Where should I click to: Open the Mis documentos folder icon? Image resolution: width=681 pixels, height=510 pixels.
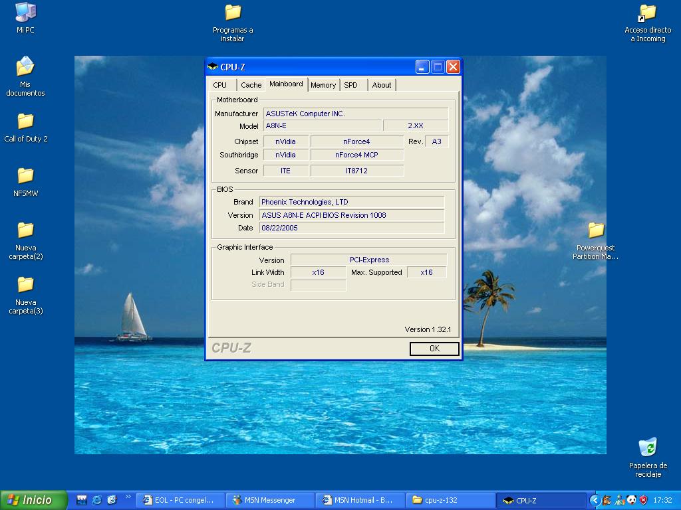point(25,76)
